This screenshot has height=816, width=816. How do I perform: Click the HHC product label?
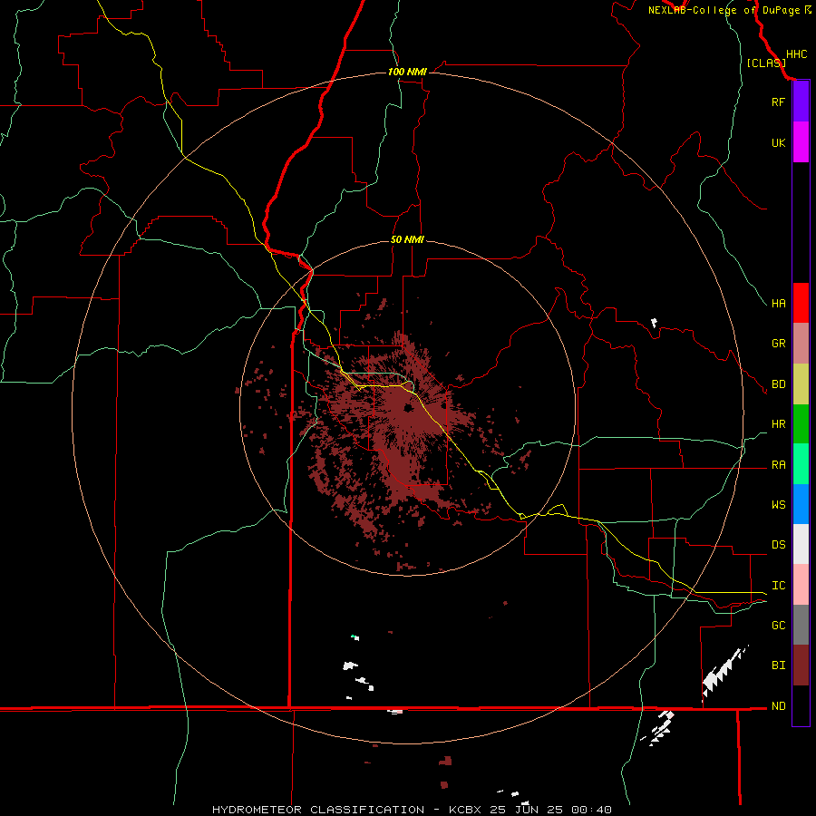tap(796, 54)
